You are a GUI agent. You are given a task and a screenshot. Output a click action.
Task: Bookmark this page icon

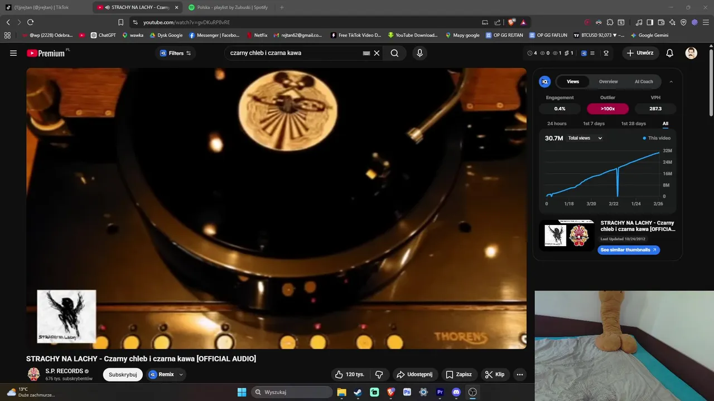(120, 22)
